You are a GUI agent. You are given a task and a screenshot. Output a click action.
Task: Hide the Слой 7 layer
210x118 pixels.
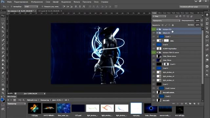coord(154,36)
